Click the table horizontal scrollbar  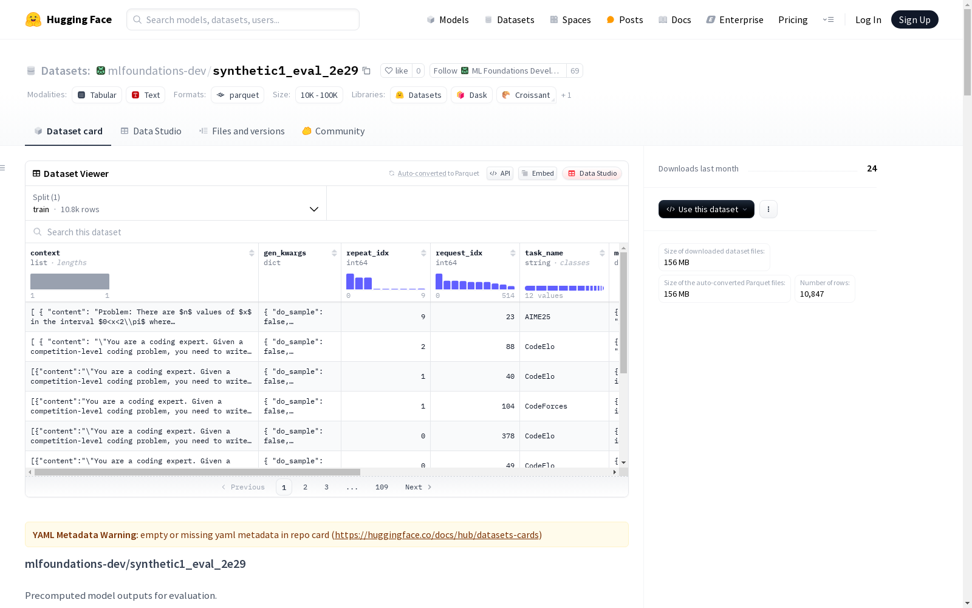click(x=197, y=472)
